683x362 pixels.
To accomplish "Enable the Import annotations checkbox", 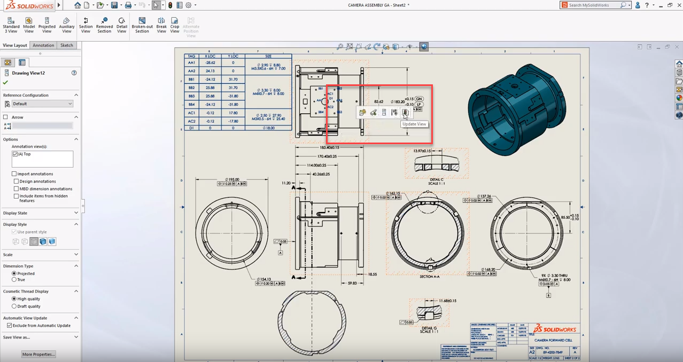I will point(14,174).
